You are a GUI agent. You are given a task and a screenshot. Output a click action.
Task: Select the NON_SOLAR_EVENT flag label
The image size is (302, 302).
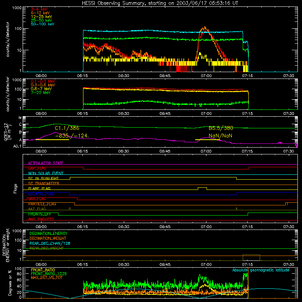pos(46,173)
